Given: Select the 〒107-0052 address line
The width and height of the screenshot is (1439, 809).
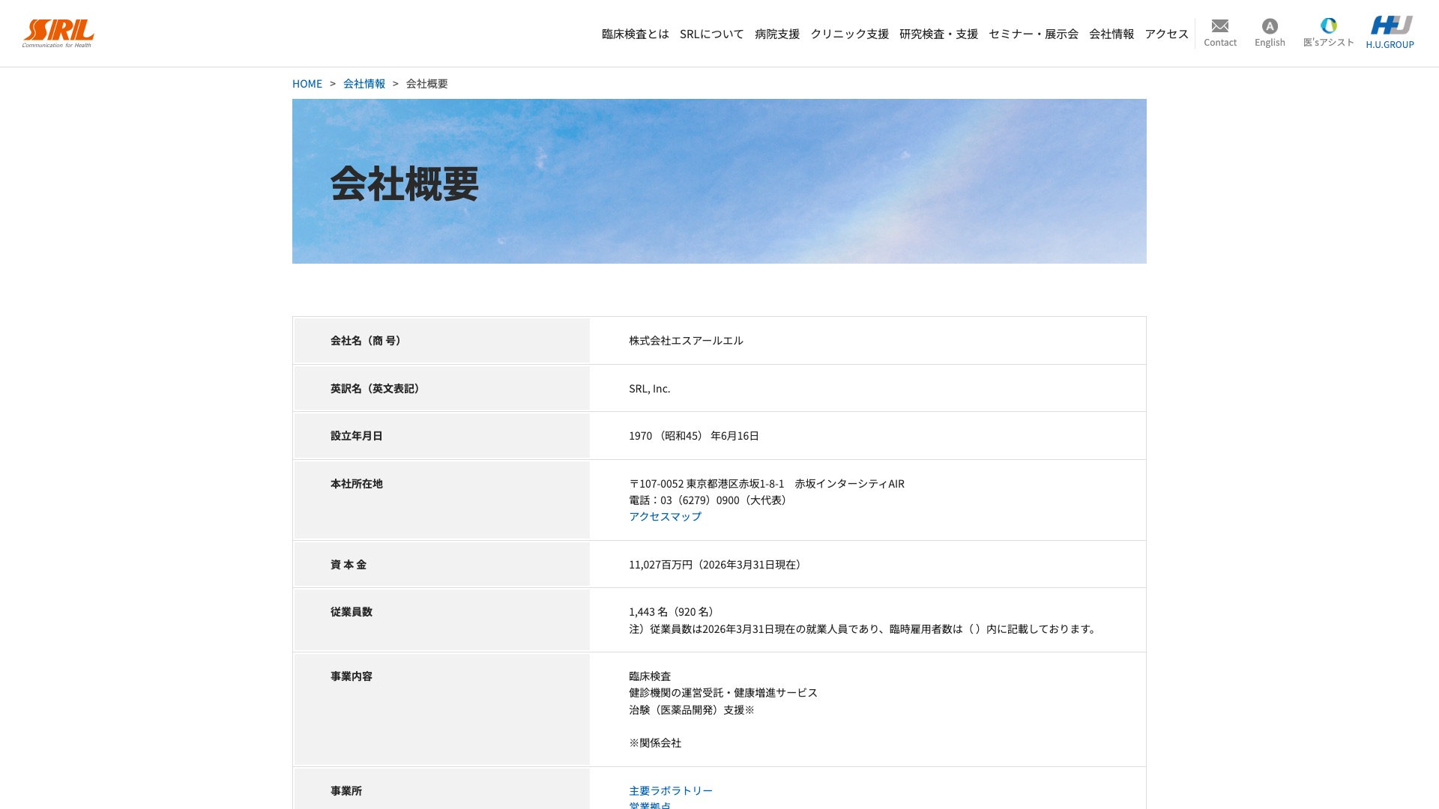Looking at the screenshot, I should [767, 483].
